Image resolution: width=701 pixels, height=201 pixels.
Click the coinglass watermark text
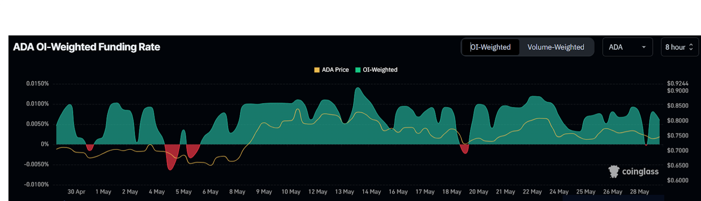click(640, 172)
